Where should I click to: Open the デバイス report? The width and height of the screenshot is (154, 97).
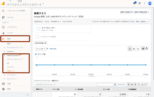pos(10,67)
